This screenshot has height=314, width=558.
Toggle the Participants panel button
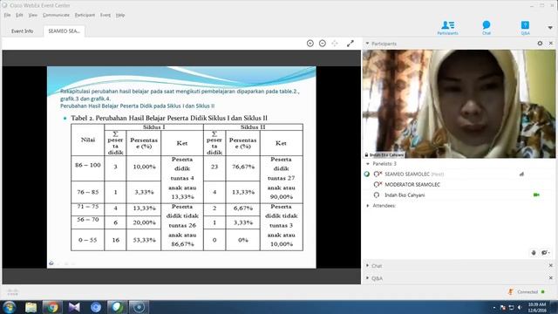[x=447, y=28]
